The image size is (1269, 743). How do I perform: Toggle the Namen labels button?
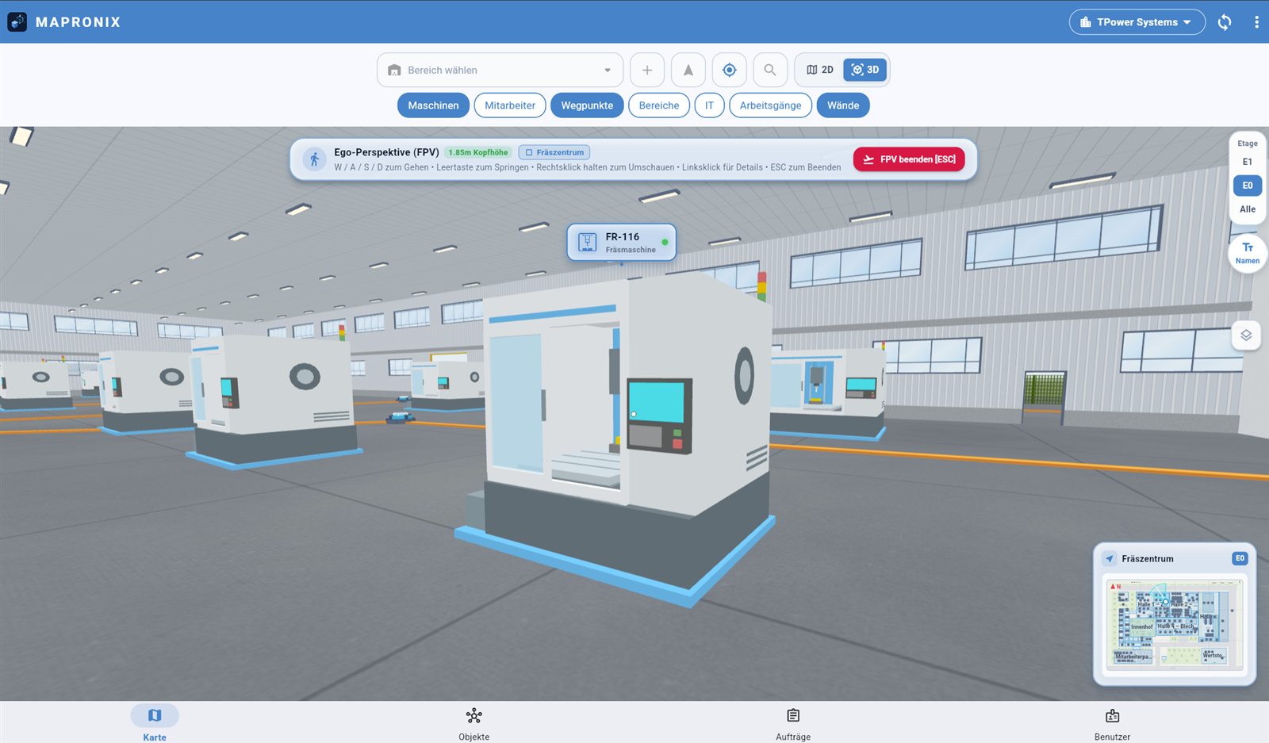1247,253
